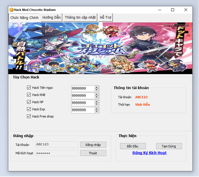Toggle the Hack Exp checkbox
The image size is (199, 177).
[x=29, y=109]
